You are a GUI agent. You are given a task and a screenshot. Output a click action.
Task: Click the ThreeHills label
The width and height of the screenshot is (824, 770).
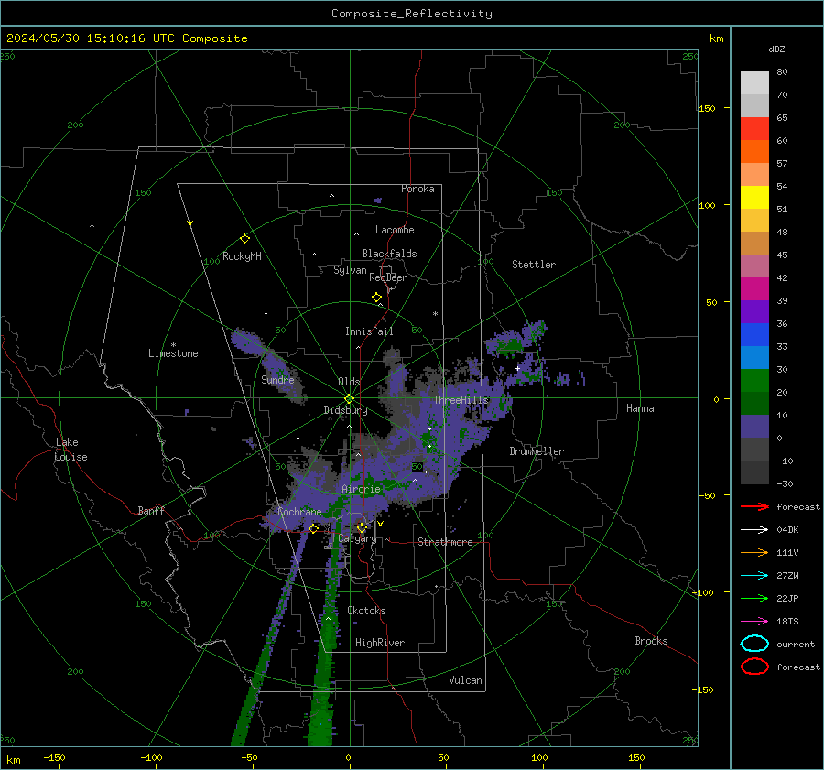tap(461, 400)
